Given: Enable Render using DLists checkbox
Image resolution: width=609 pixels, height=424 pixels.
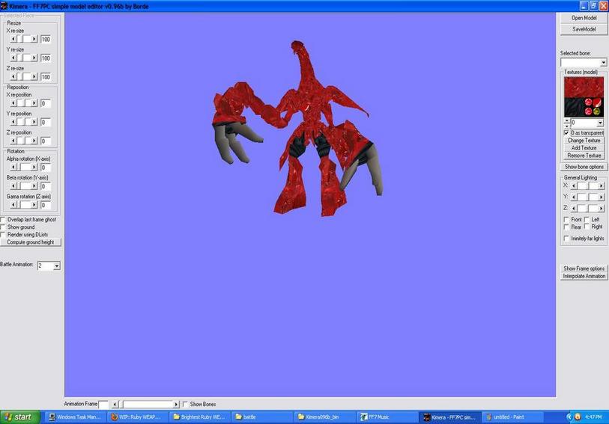Looking at the screenshot, I should click(3, 235).
